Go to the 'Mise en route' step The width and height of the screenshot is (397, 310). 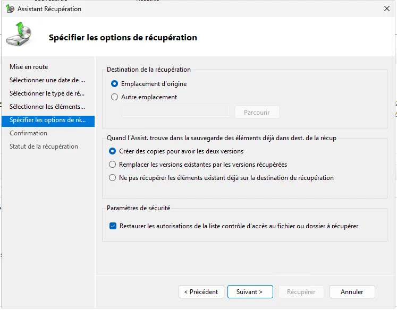click(x=29, y=67)
